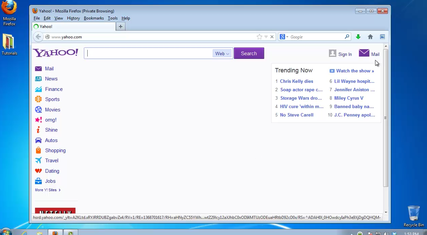The height and width of the screenshot is (235, 427).
Task: Click the Sign In link
Action: pyautogui.click(x=345, y=54)
